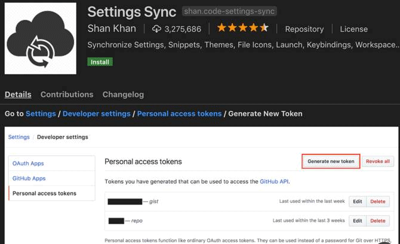Screen dimensions: 400x244
Task: Select OAuth Apps in the sidebar
Action: [28, 163]
